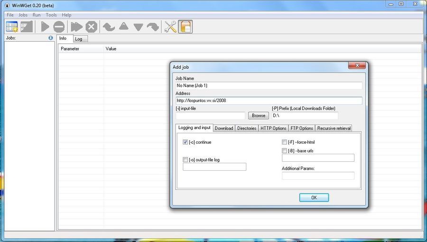Viewport: 427px width, 242px height.
Task: Click the Jobs: panel header label
Action: (11, 38)
